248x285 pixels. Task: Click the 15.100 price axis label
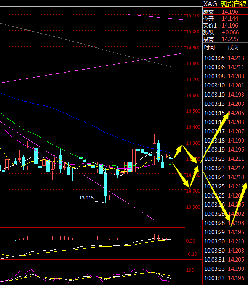pyautogui.click(x=193, y=16)
